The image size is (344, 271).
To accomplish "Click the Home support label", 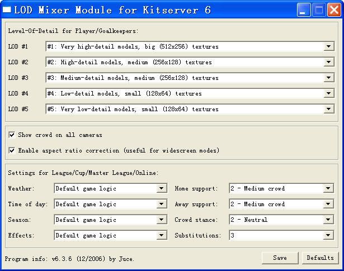I will 196,188.
